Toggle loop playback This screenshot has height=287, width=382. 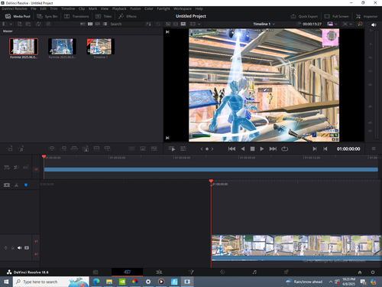pyautogui.click(x=285, y=148)
